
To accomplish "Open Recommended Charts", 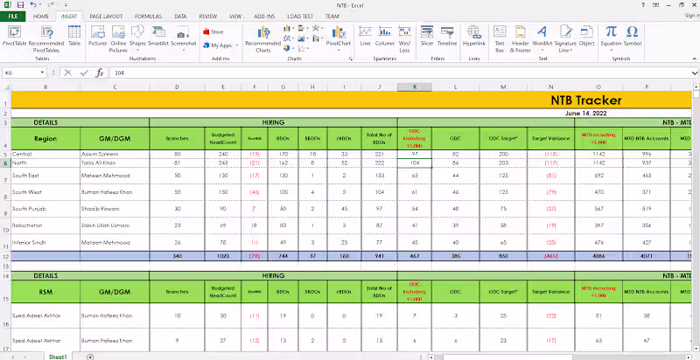I will click(263, 38).
